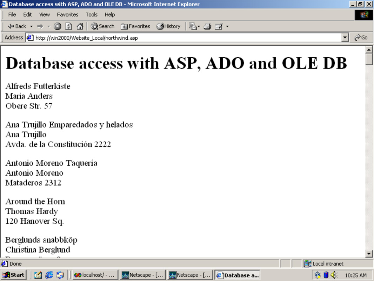Click the Around the Horn text
374x281 pixels.
pos(35,202)
